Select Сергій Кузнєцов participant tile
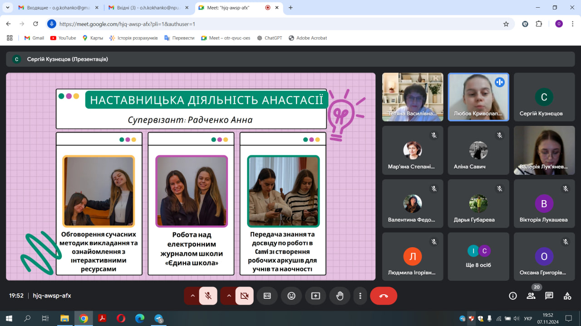The image size is (581, 326). pyautogui.click(x=544, y=97)
